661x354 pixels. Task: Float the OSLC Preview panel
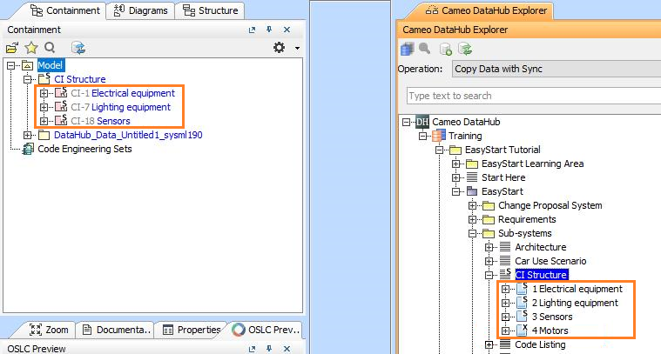252,349
